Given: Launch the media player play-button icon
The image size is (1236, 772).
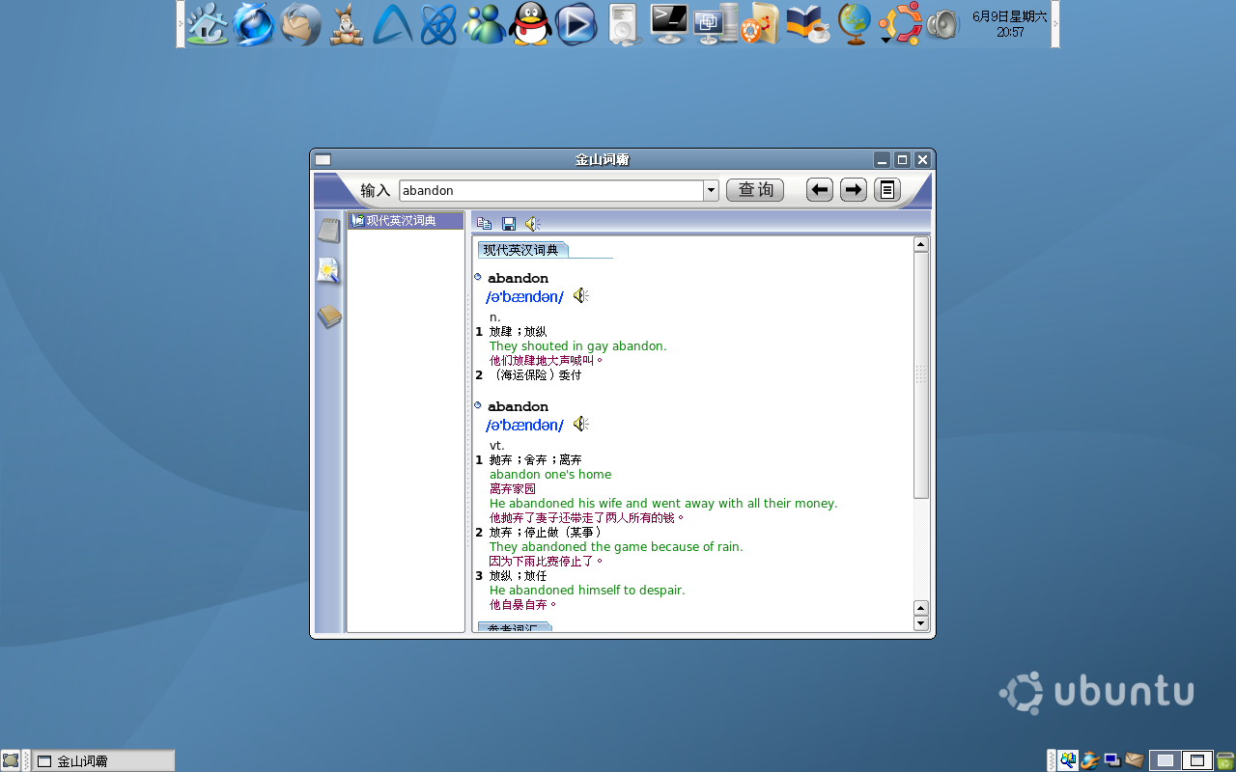Looking at the screenshot, I should (576, 24).
